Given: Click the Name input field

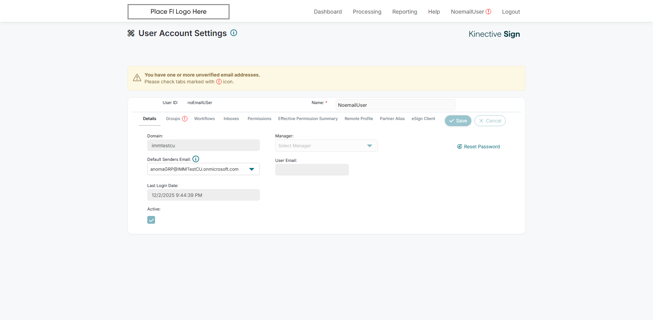Looking at the screenshot, I should (395, 105).
